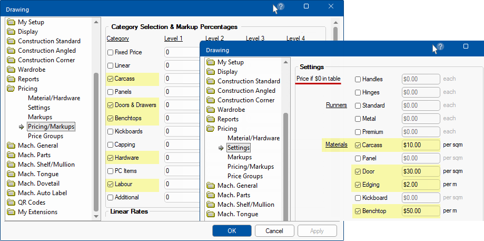This screenshot has width=484, height=241.
Task: Click the My Extensions folder icon
Action: click(11, 212)
